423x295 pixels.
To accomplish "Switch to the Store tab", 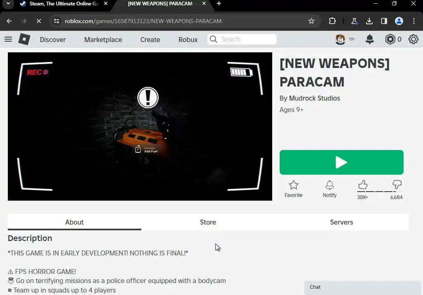I will tap(208, 222).
